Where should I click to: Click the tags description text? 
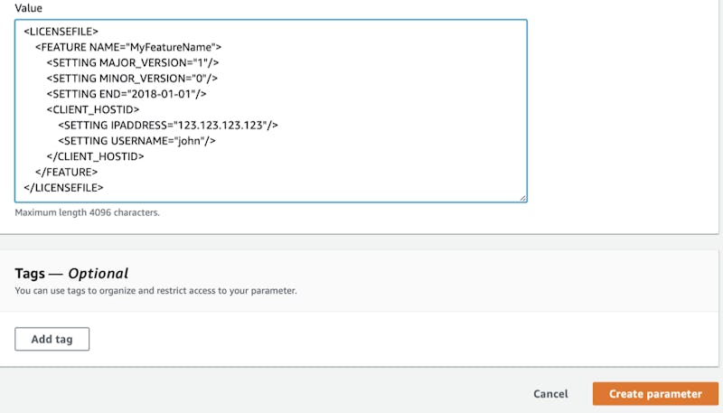click(x=155, y=291)
